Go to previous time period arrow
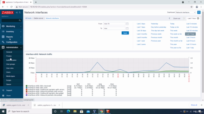 169,18
